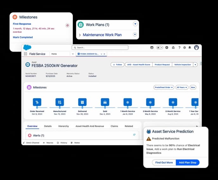Click First Response milestone link
The height and width of the screenshot is (180, 218).
(22, 24)
